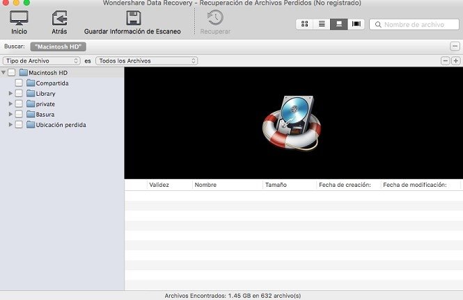This screenshot has height=300, width=463.
Task: Select the Library folder icon
Action: (x=31, y=93)
